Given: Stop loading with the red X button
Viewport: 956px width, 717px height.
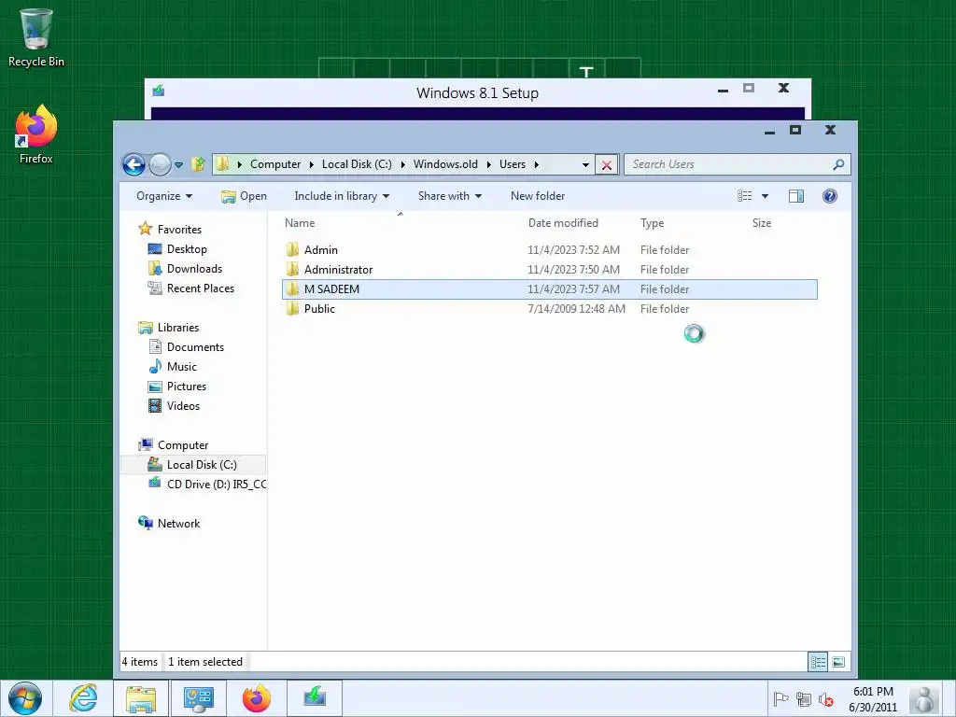Looking at the screenshot, I should 607,164.
